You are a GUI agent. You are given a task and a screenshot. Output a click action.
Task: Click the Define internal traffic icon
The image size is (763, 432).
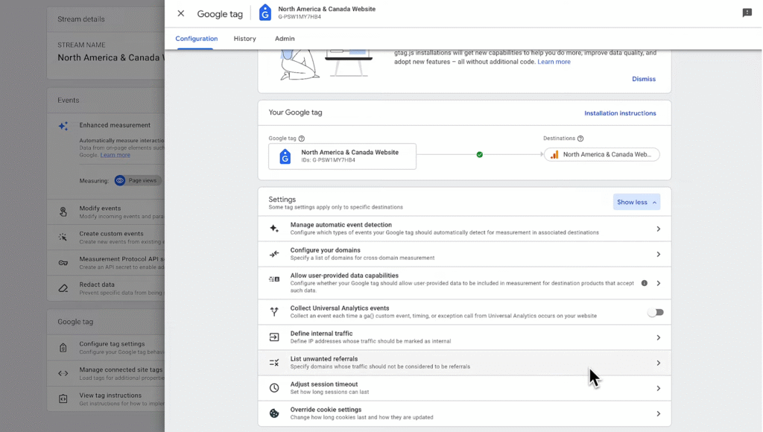click(274, 337)
